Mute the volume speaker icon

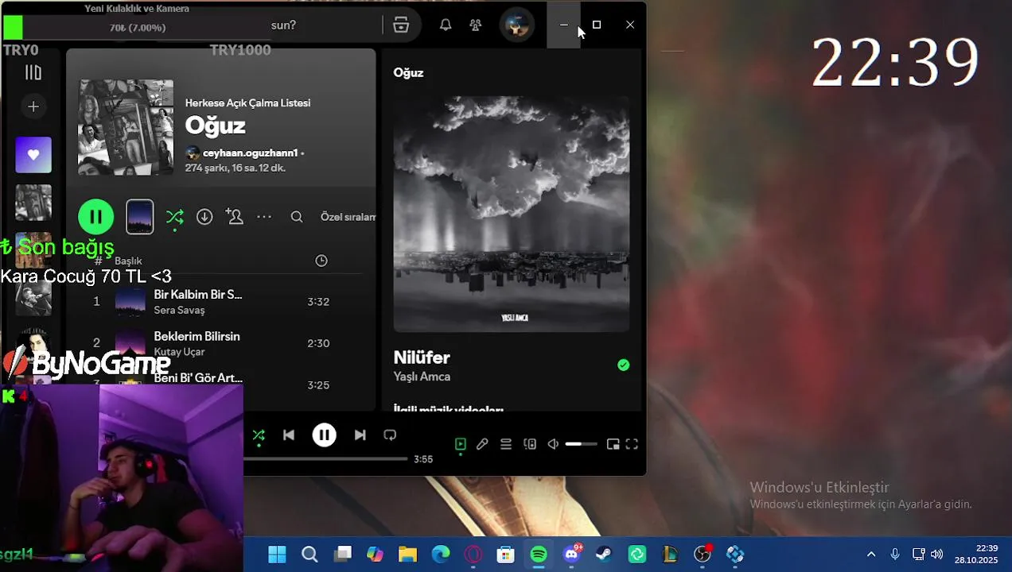pyautogui.click(x=553, y=444)
